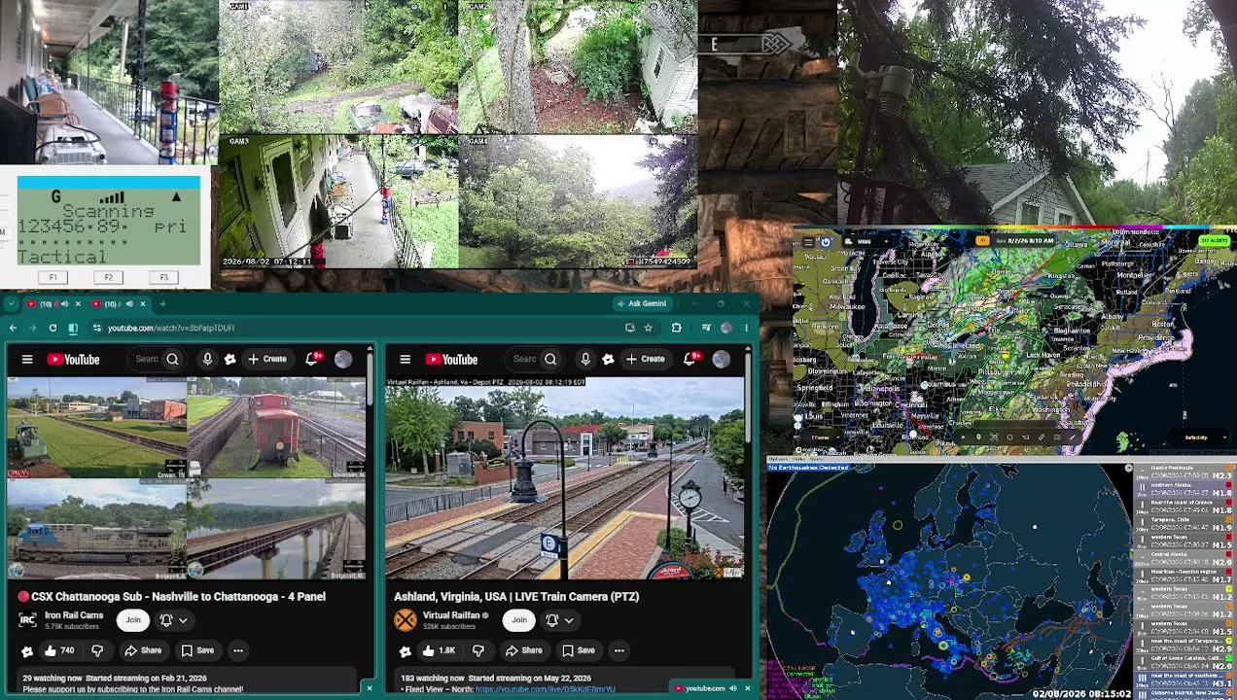Select the radar location pin tool
The image size is (1237, 700).
[x=978, y=437]
